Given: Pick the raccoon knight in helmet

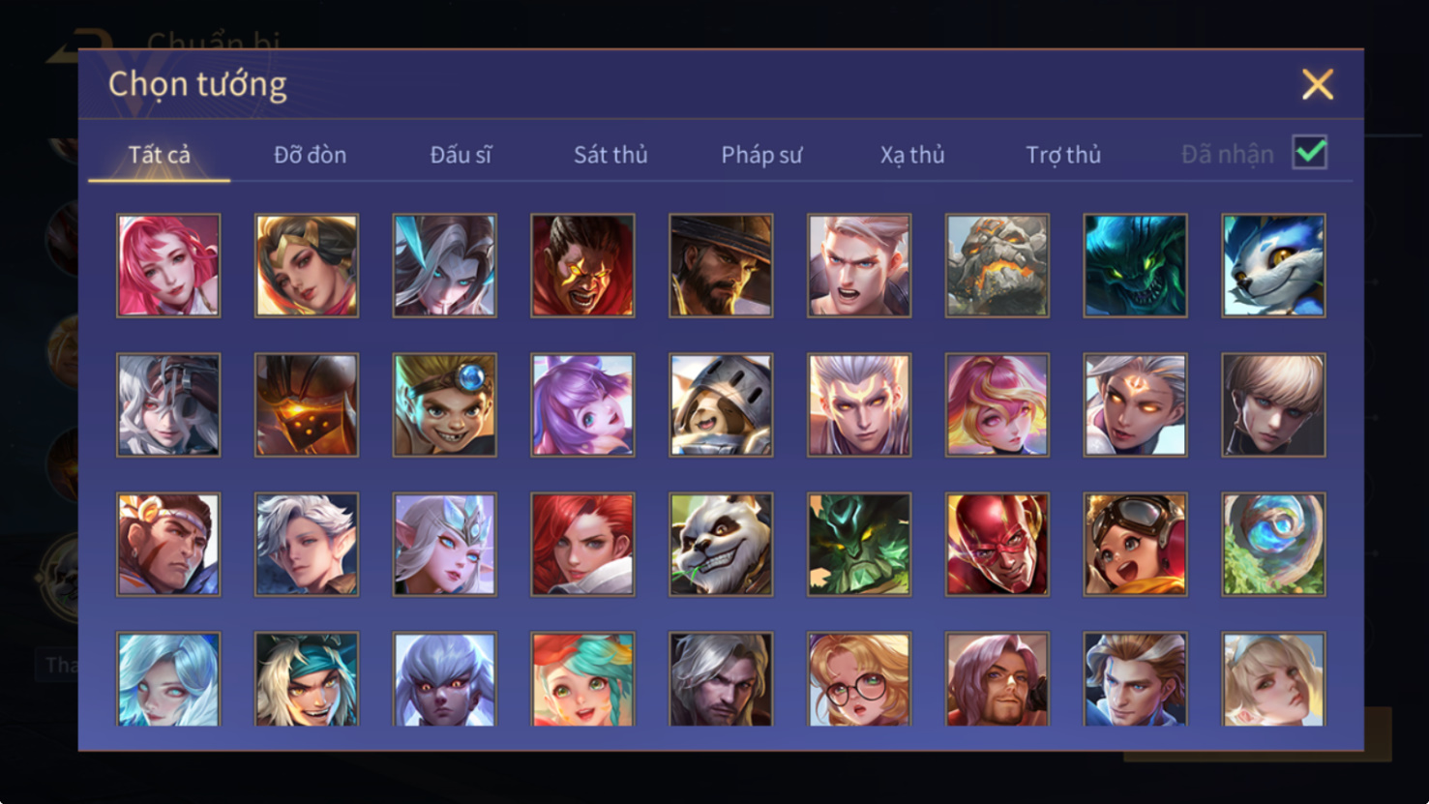Looking at the screenshot, I should [721, 405].
